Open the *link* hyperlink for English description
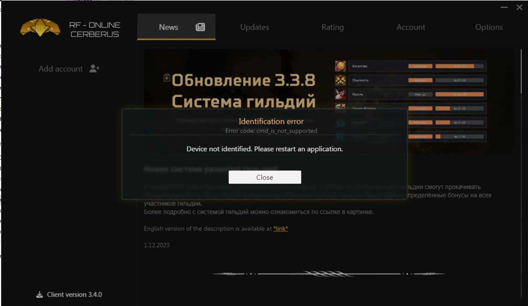The width and height of the screenshot is (528, 306). click(281, 228)
